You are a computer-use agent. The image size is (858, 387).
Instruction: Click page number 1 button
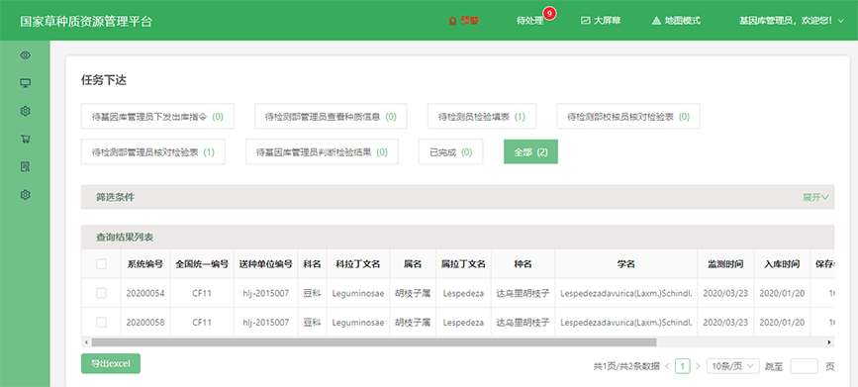(x=683, y=366)
